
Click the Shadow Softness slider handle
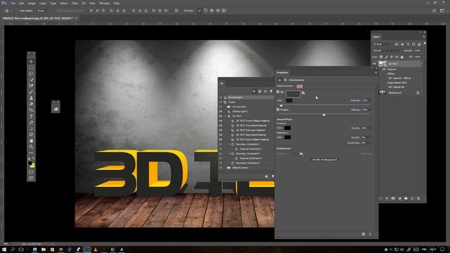pos(323,115)
